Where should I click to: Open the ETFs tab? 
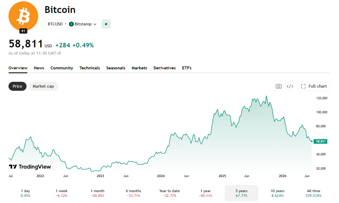187,68
